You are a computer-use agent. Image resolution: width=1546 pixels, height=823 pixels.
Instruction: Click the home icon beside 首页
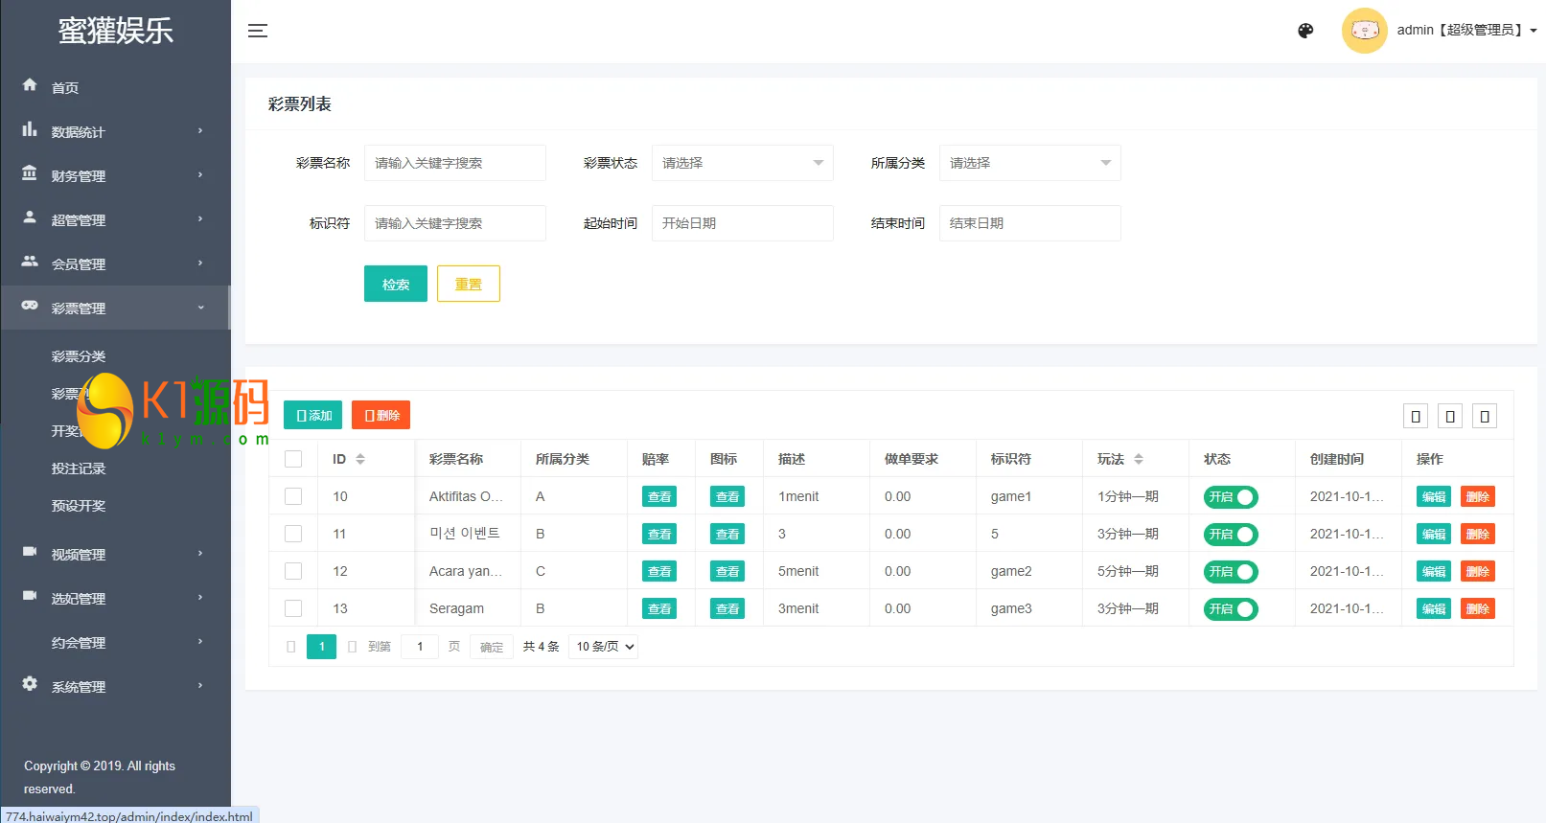coord(30,85)
